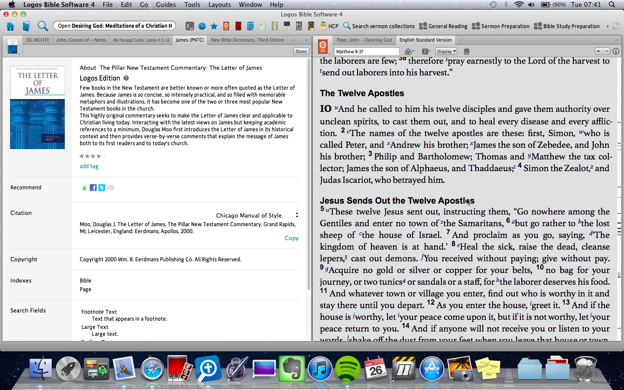
Task: Expand the shortcuts bar overflow arrow
Action: [608, 26]
